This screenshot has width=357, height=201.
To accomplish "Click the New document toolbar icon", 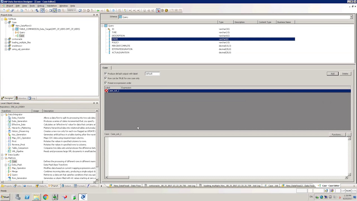I will coord(4,10).
